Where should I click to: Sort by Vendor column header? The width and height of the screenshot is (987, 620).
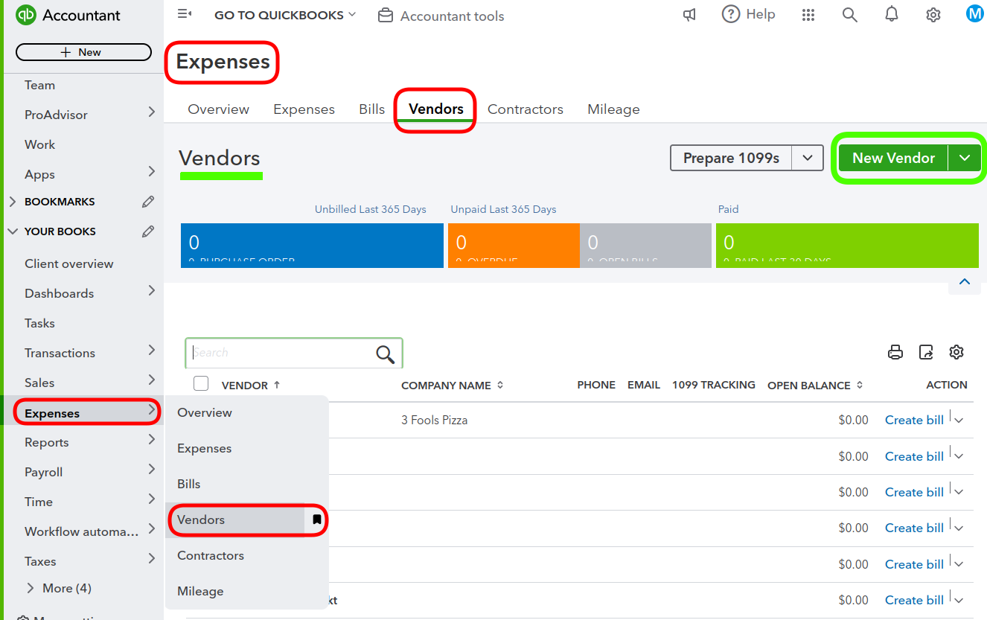(251, 386)
